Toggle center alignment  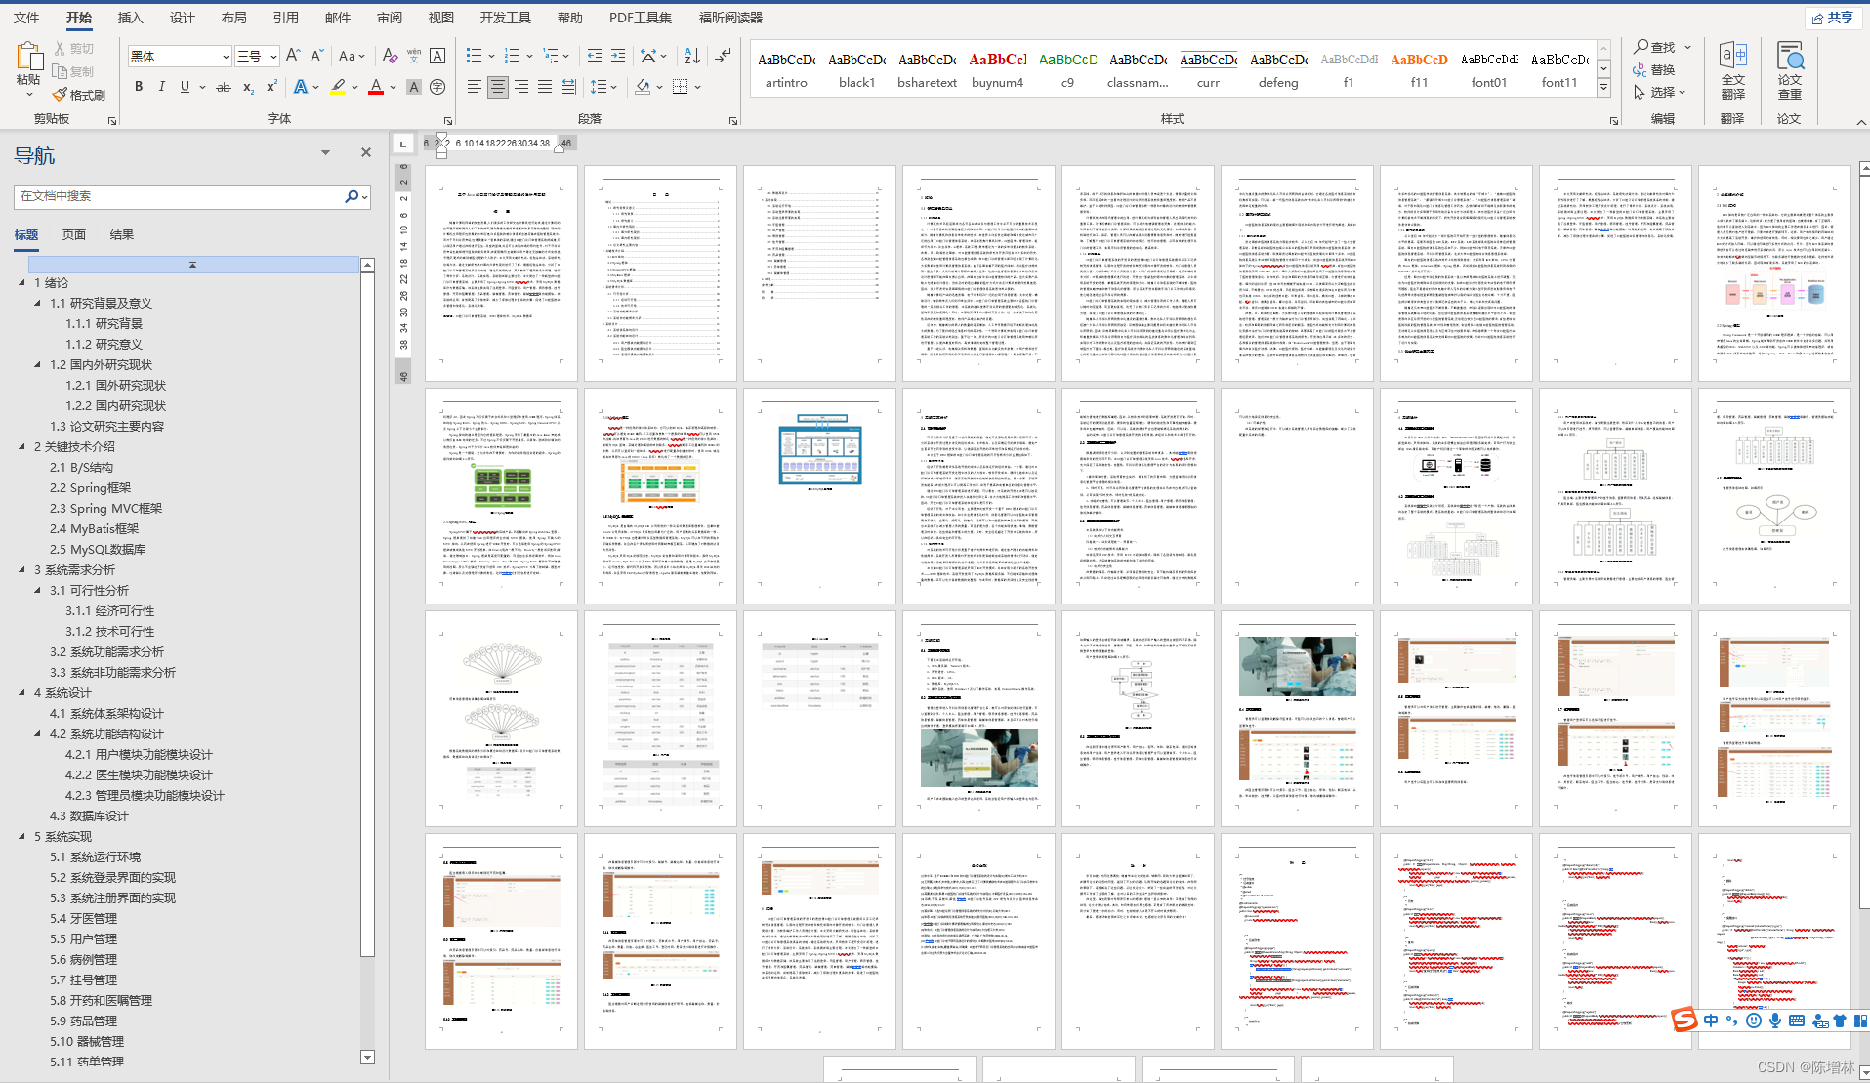tap(498, 87)
